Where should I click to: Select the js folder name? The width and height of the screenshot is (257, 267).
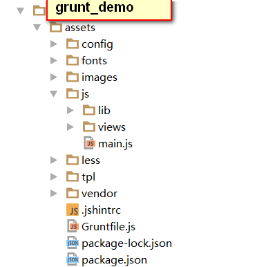(85, 94)
